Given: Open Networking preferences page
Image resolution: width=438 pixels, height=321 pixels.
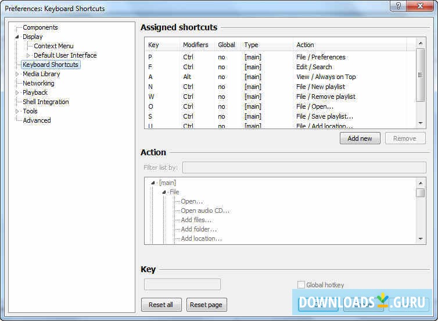Looking at the screenshot, I should click(38, 83).
